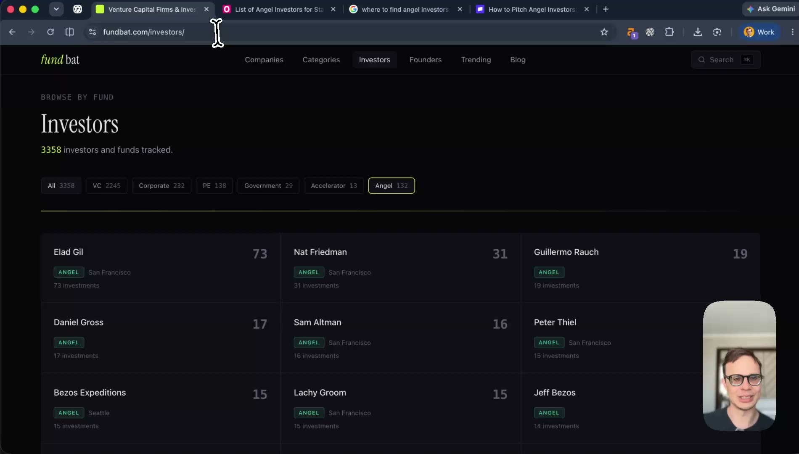Click the site Search box
Viewport: 799px width, 454px height.
point(725,60)
